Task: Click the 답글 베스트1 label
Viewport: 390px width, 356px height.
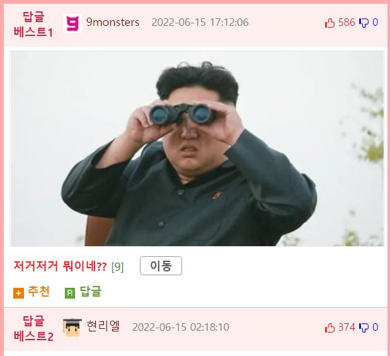Action: coord(33,25)
